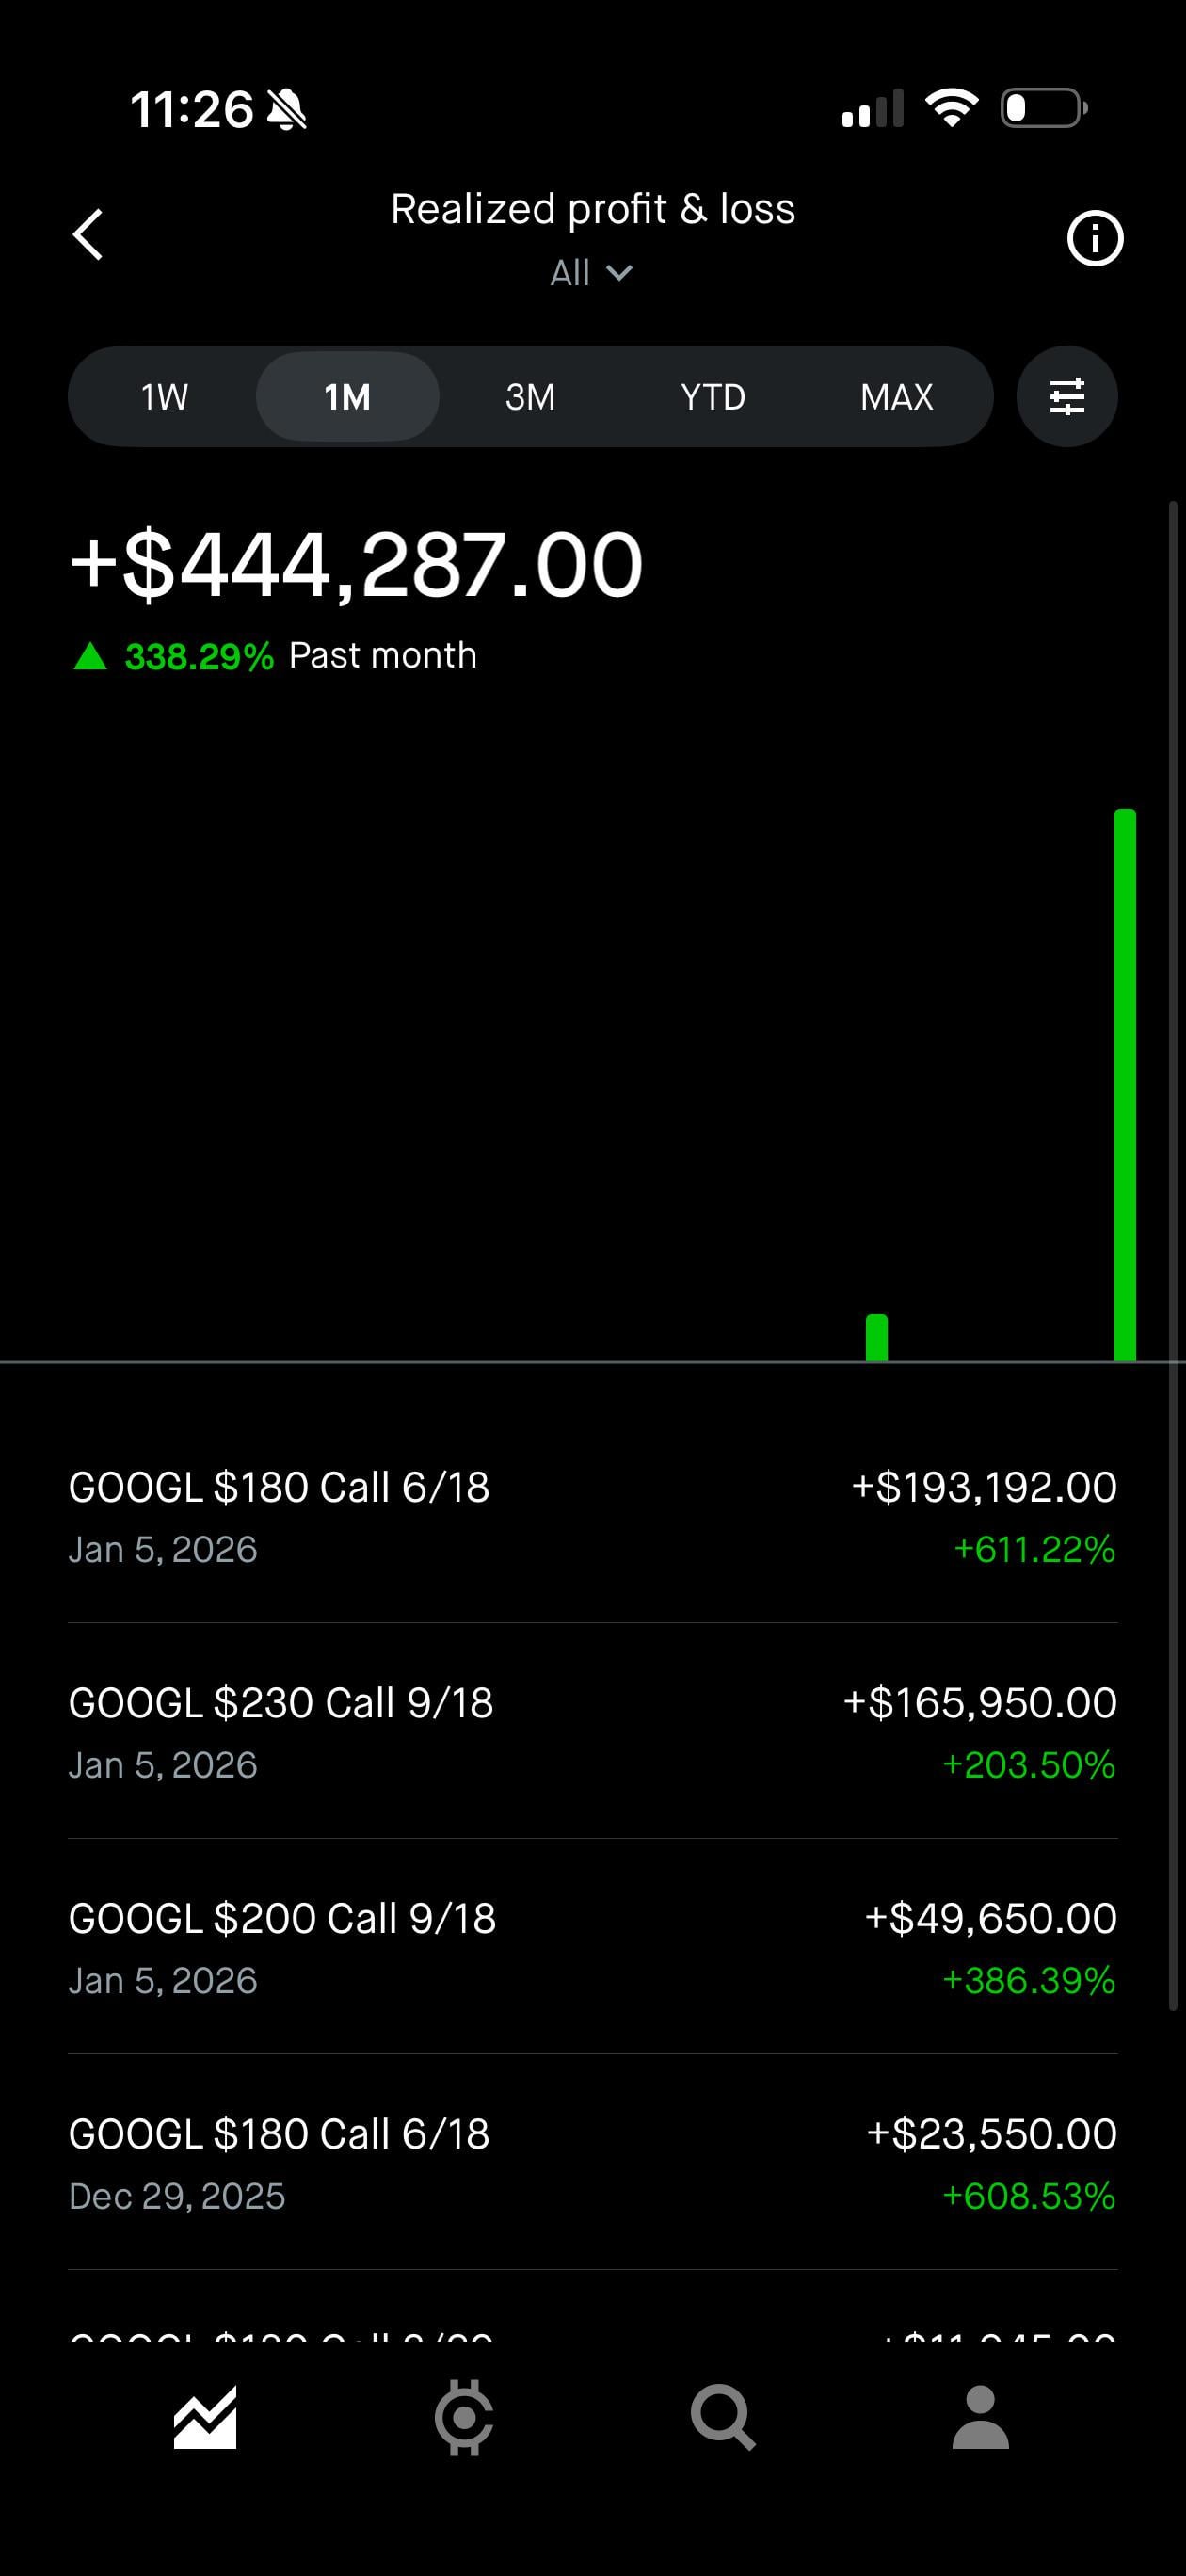Tap the back arrow icon
Image resolution: width=1186 pixels, height=2576 pixels.
click(x=88, y=235)
